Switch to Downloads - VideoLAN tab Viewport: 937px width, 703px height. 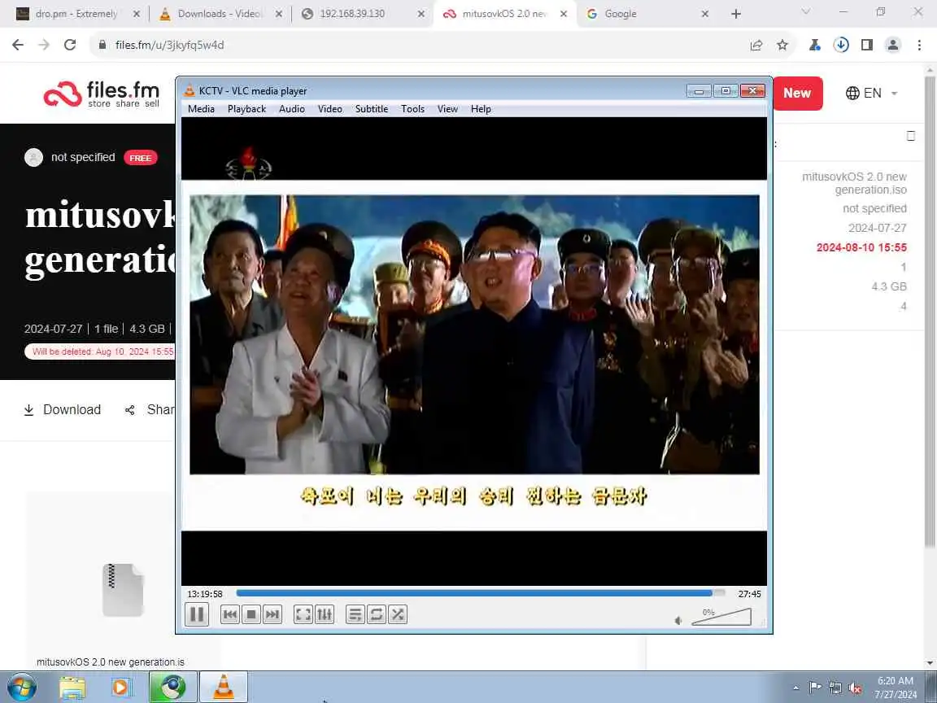[219, 13]
